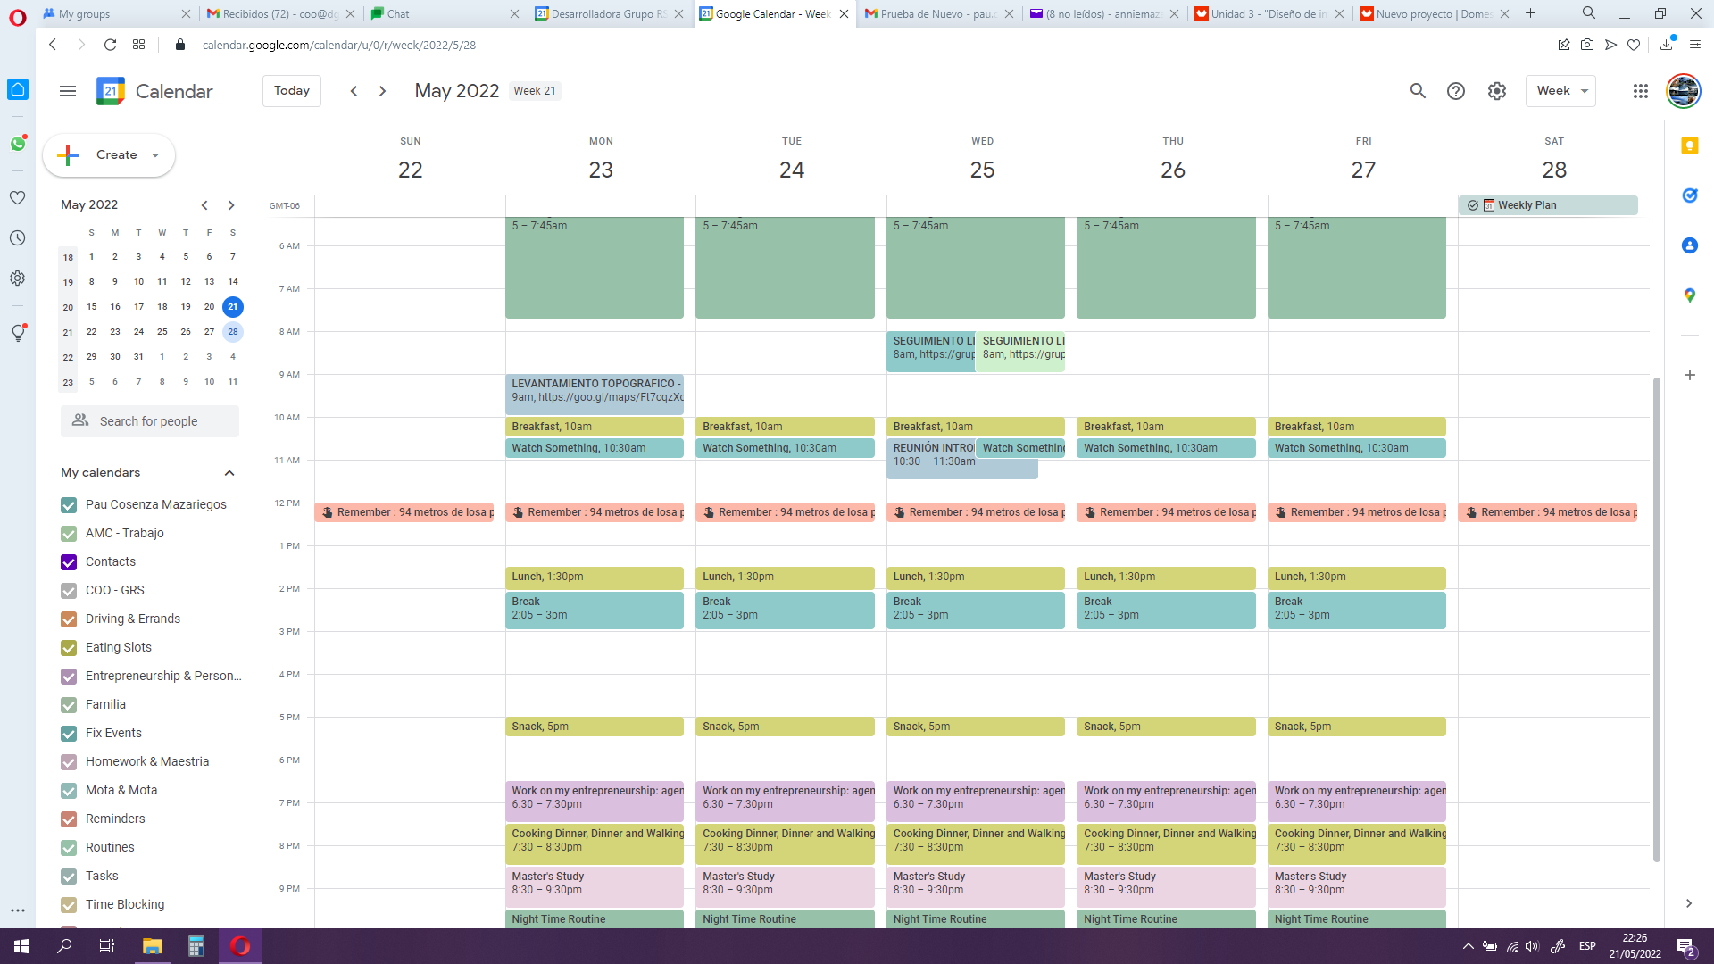
Task: Toggle Driving & Errands calendar checkbox
Action: (x=69, y=619)
